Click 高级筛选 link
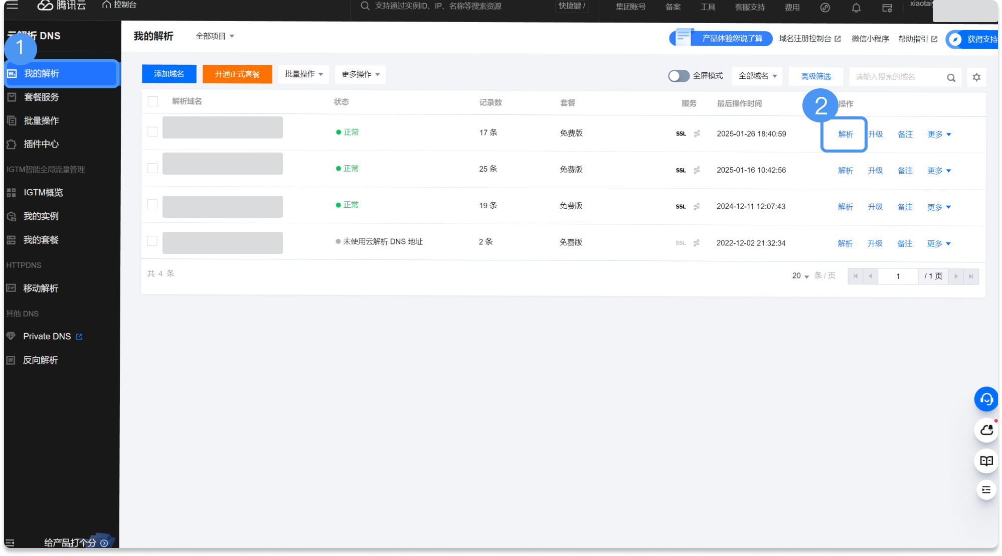Screen dimensions: 1002x556 click(x=815, y=77)
